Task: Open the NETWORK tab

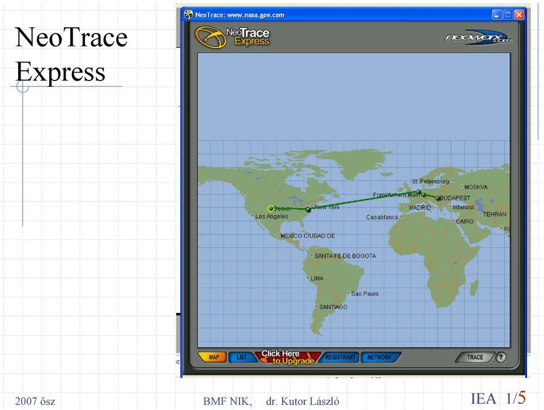Action: 380,357
